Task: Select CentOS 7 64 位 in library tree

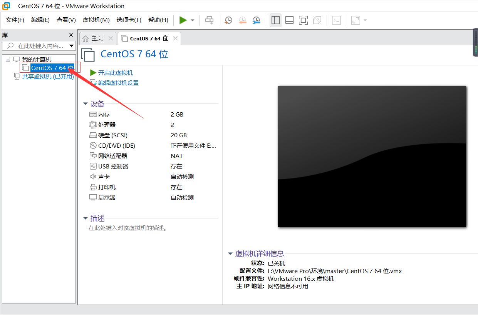Action: click(x=52, y=68)
